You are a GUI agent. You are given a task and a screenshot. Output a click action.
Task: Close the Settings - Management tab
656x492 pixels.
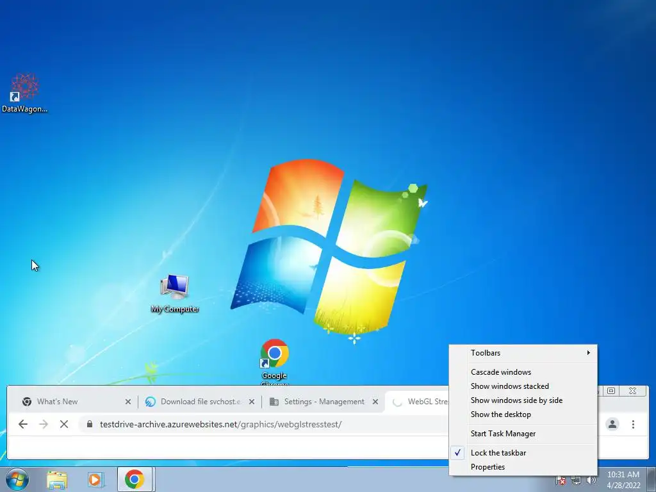click(375, 402)
